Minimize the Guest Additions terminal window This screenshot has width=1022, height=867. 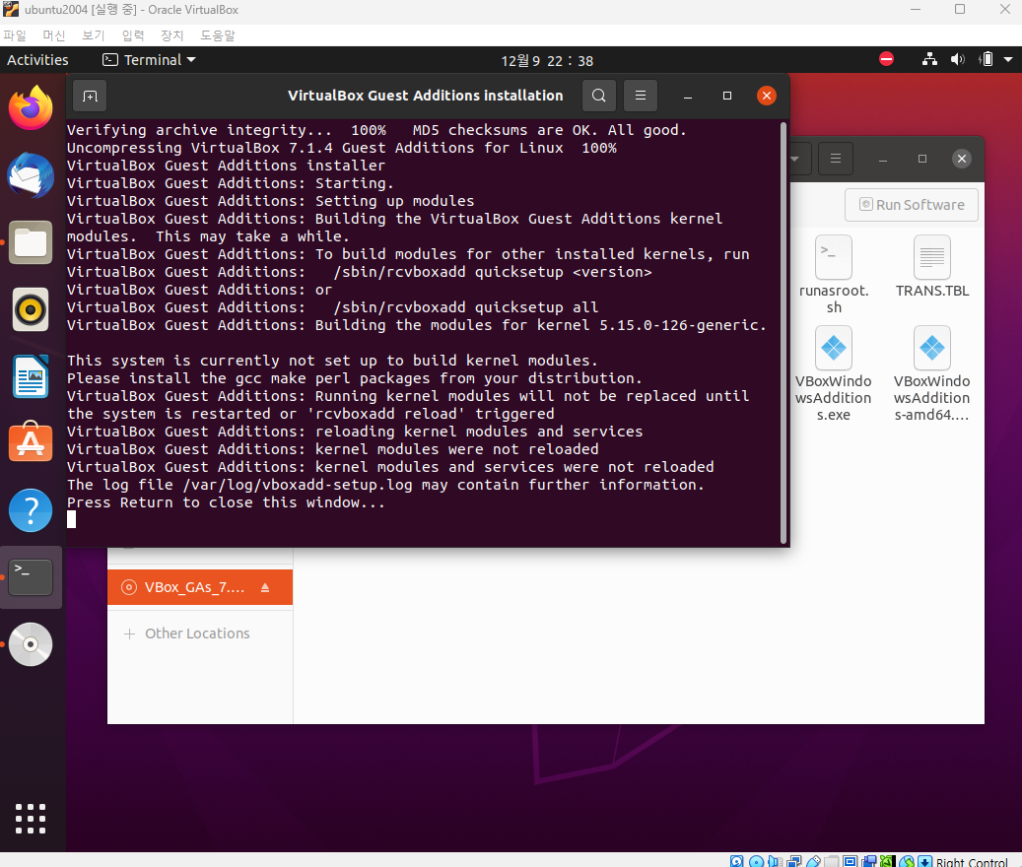coord(688,96)
